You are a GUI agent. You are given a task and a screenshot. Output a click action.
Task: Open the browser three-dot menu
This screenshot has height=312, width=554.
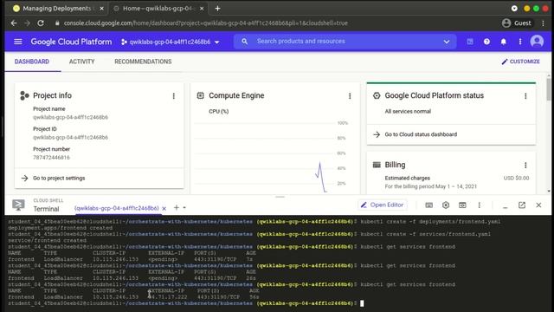tap(543, 23)
